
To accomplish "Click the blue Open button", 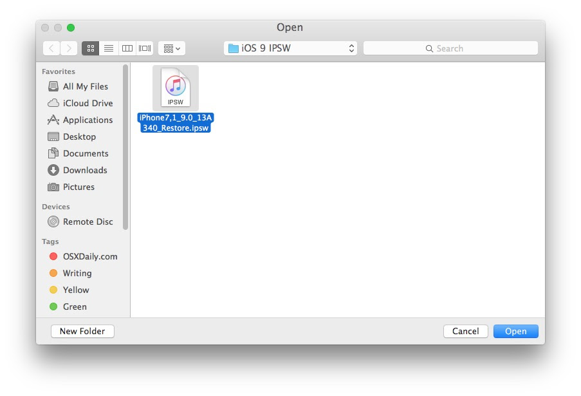I will (516, 331).
